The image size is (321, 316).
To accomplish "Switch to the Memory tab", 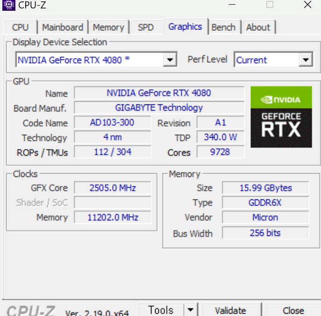I will [x=108, y=27].
